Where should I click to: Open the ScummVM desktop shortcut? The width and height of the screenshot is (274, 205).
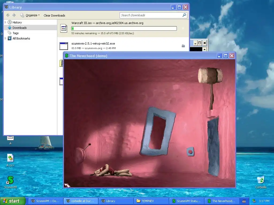click(10, 182)
